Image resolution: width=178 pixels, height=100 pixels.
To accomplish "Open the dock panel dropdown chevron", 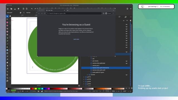I will pos(131,17).
